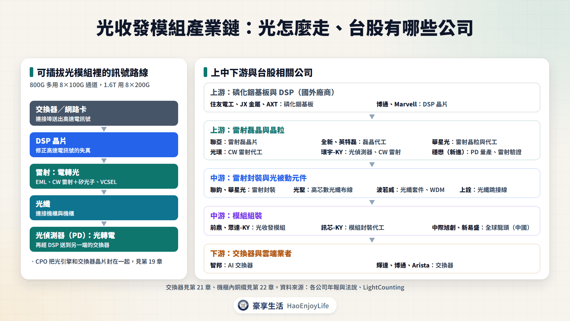Select the 雷射：電轉光 block
The image size is (570, 321).
[104, 176]
